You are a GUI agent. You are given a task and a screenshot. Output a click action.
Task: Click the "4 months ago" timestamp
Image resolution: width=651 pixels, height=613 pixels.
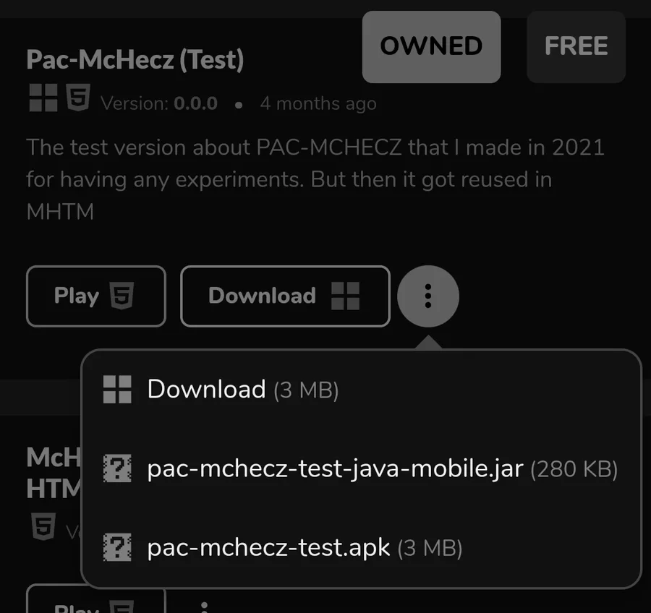[318, 103]
